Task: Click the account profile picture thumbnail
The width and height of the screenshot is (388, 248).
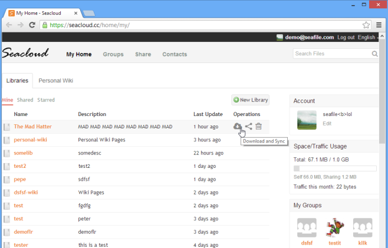Action: [x=307, y=120]
